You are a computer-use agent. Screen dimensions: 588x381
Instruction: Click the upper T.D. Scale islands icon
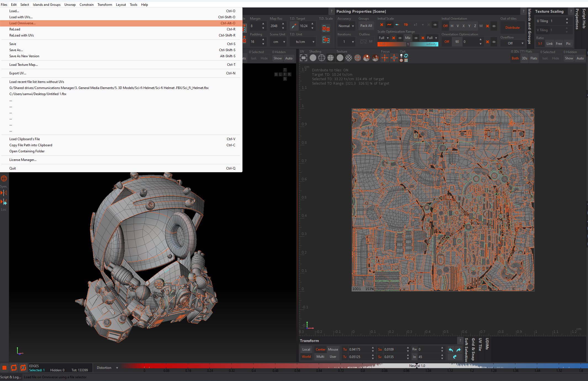(326, 28)
